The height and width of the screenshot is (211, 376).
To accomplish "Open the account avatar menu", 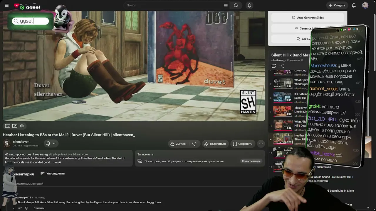I will tap(365, 5).
